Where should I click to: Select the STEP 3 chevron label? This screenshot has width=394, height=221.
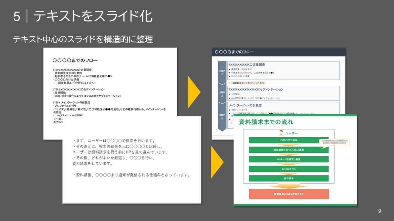click(222, 117)
